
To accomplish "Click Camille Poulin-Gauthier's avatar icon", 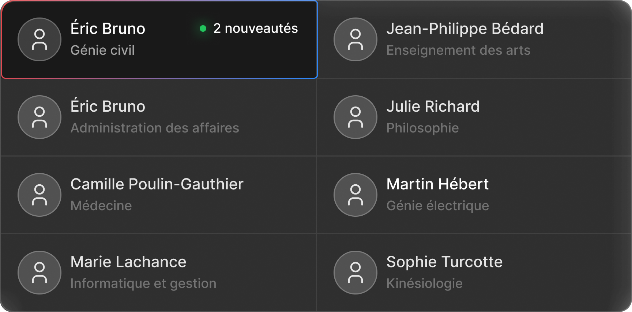I will (x=39, y=195).
